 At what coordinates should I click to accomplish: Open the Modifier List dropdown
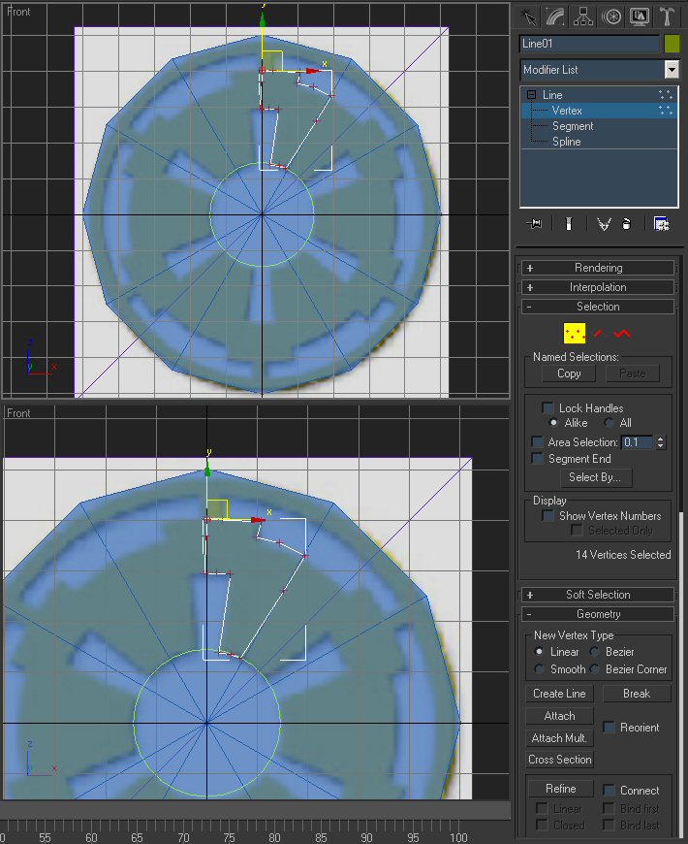672,70
